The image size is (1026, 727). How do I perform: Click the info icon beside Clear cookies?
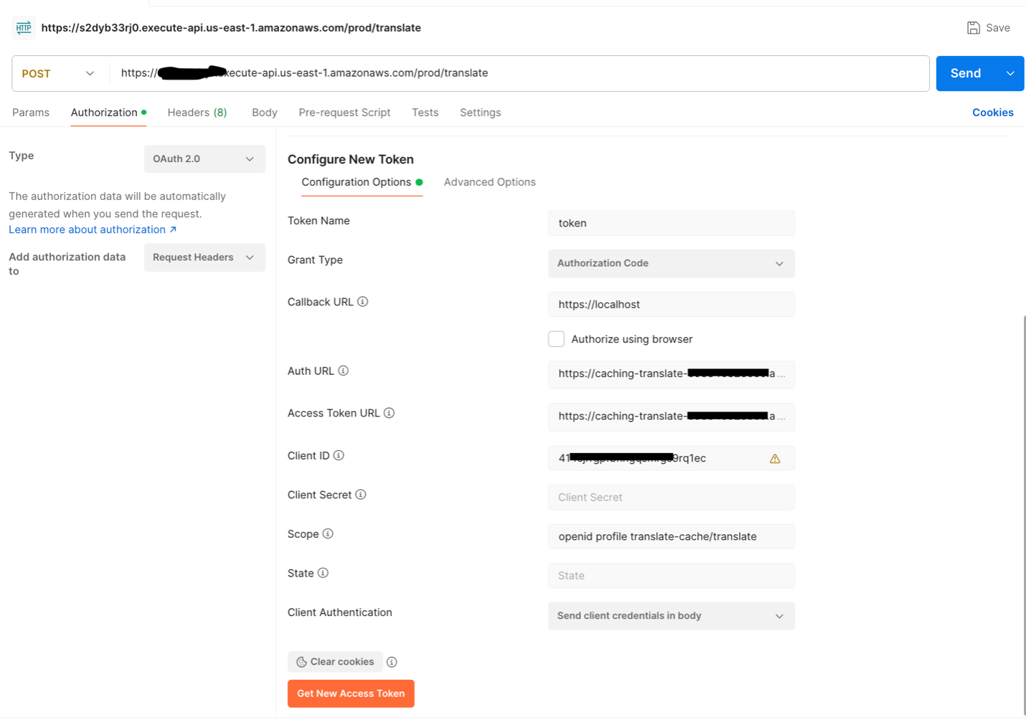[392, 662]
